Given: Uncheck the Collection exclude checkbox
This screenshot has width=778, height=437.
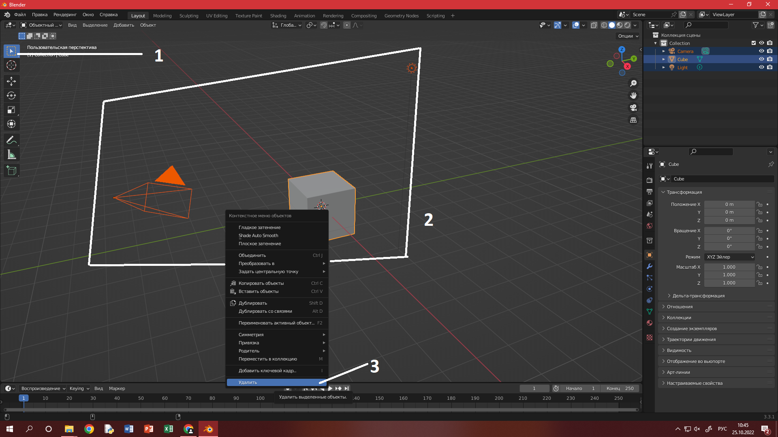Looking at the screenshot, I should point(754,43).
